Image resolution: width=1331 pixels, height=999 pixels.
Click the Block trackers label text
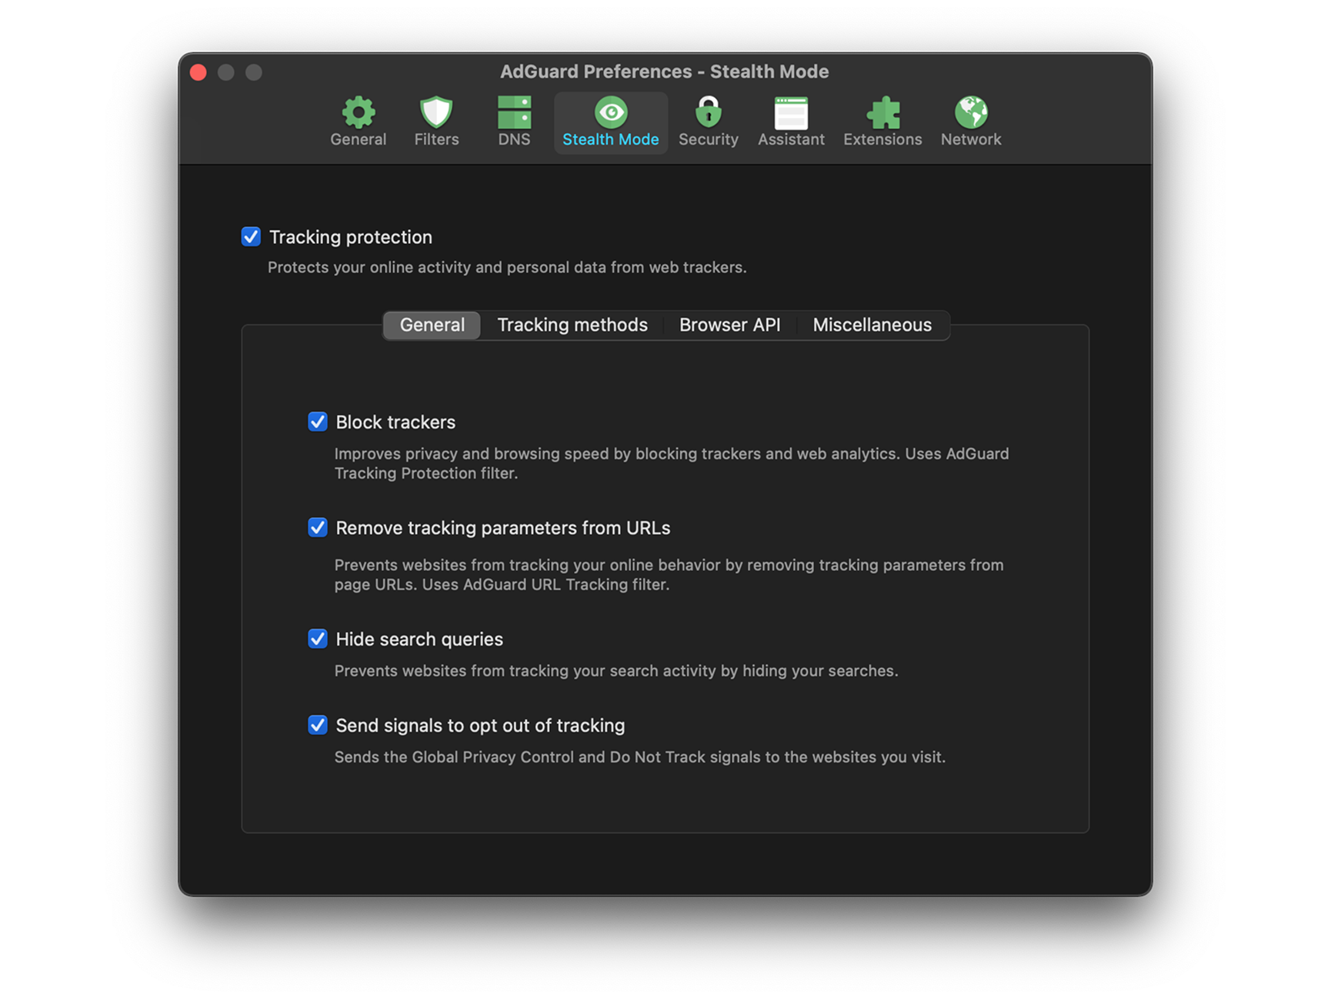pos(395,422)
